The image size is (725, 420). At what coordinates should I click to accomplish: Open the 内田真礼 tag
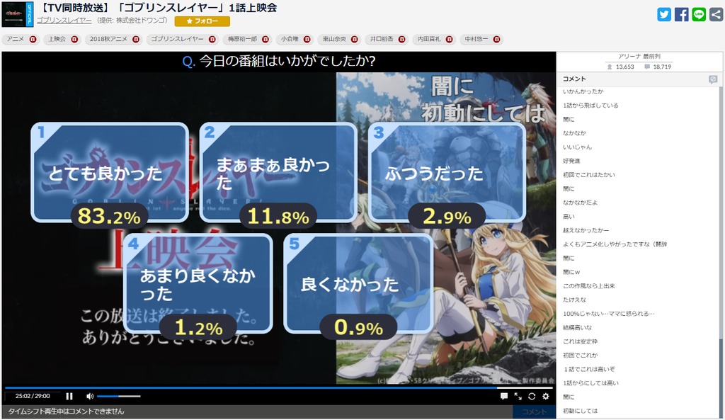click(x=428, y=40)
